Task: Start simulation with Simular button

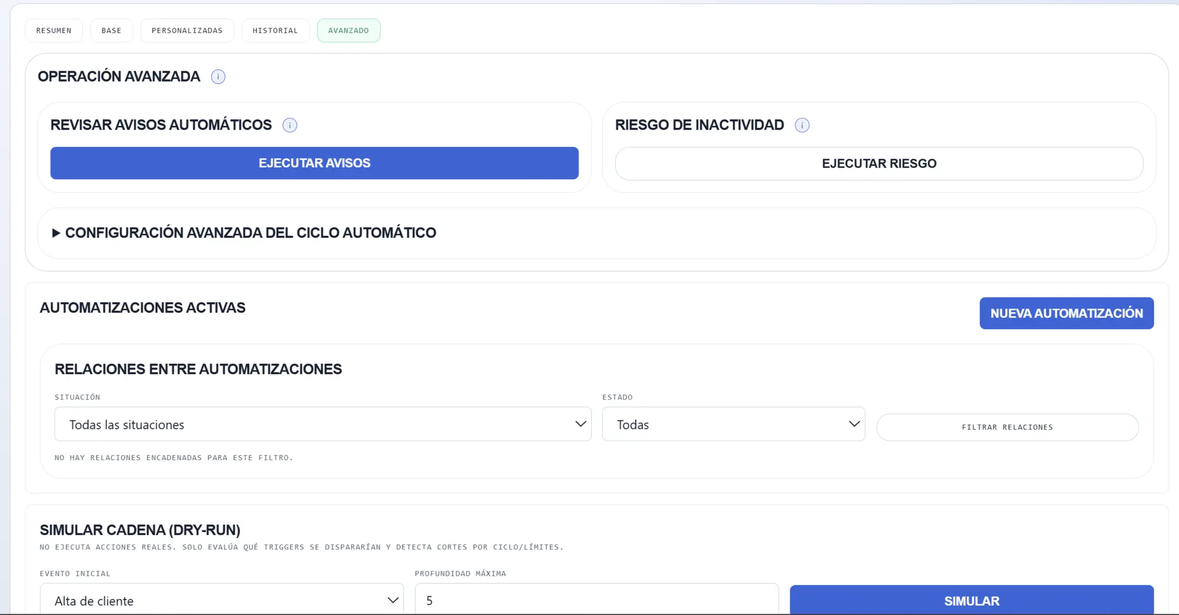Action: coord(971,600)
